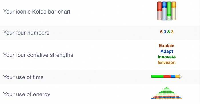Click the red segment of time arrow
The image size is (200, 104).
[167, 77]
